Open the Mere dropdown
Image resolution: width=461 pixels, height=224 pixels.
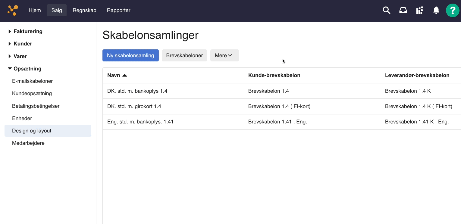click(224, 55)
